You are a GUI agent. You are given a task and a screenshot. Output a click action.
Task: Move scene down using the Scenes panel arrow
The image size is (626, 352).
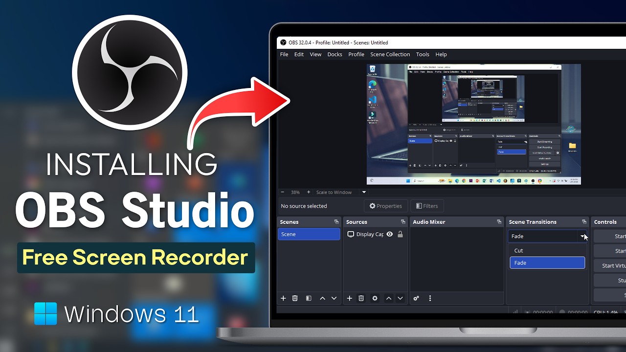tap(334, 298)
